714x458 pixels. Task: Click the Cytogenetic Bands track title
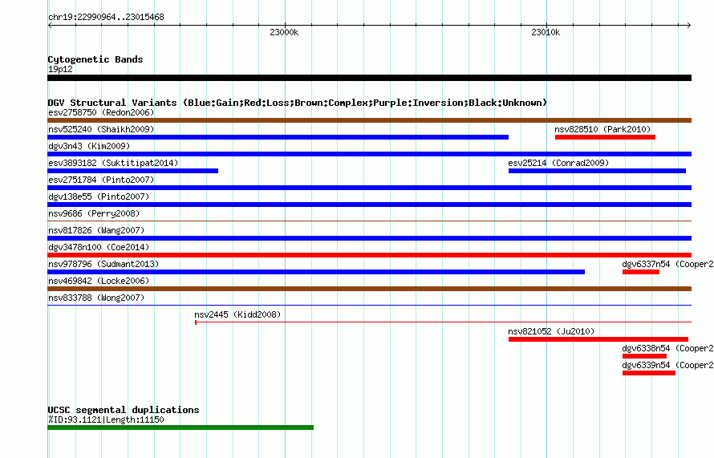pos(95,59)
